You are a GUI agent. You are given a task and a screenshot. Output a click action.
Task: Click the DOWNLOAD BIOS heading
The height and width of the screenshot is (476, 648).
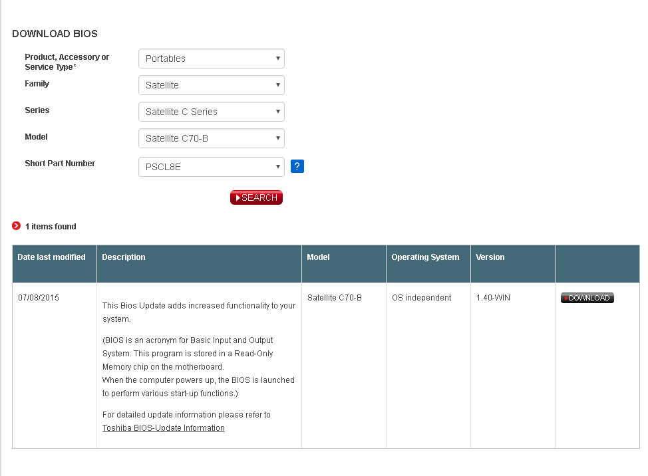(x=55, y=34)
